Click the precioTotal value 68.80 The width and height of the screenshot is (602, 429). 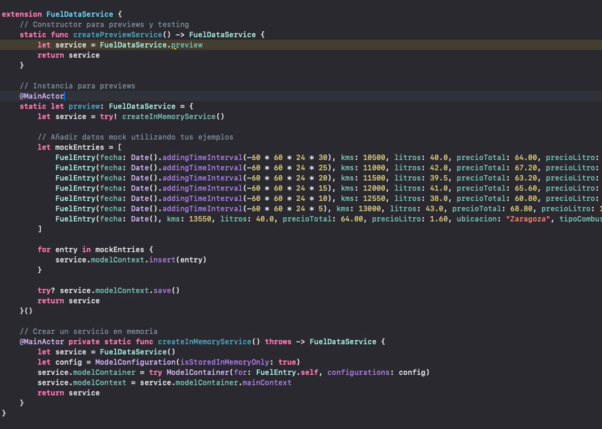521,208
